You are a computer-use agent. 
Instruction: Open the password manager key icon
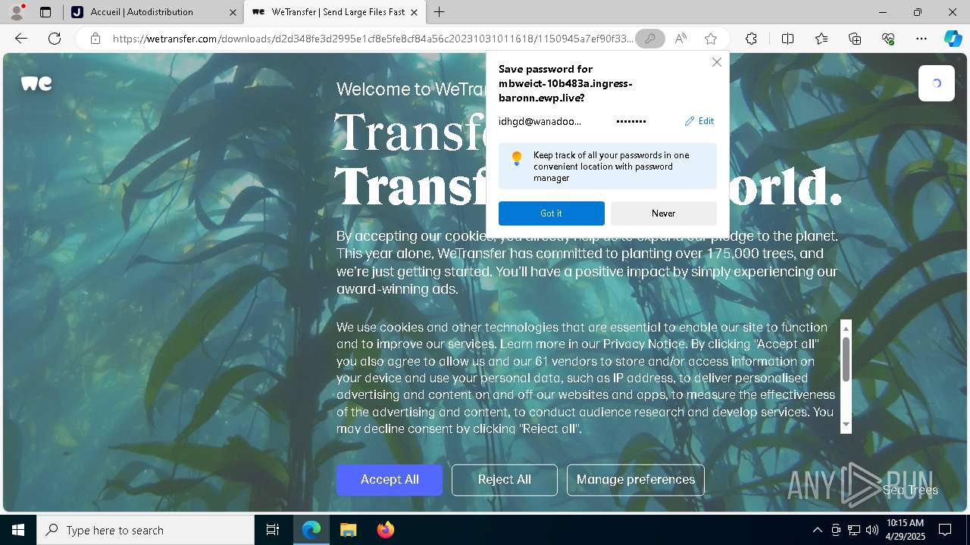point(650,39)
